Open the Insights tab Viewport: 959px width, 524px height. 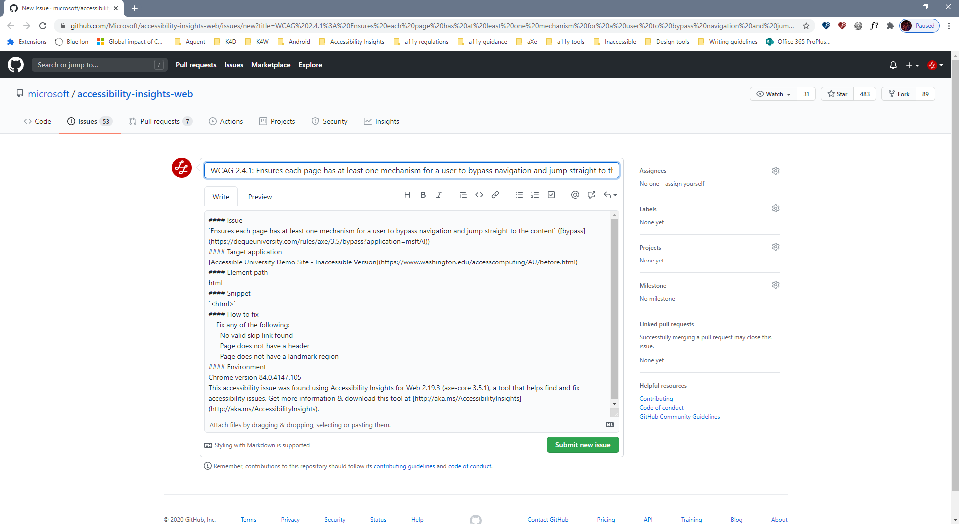[x=381, y=121]
